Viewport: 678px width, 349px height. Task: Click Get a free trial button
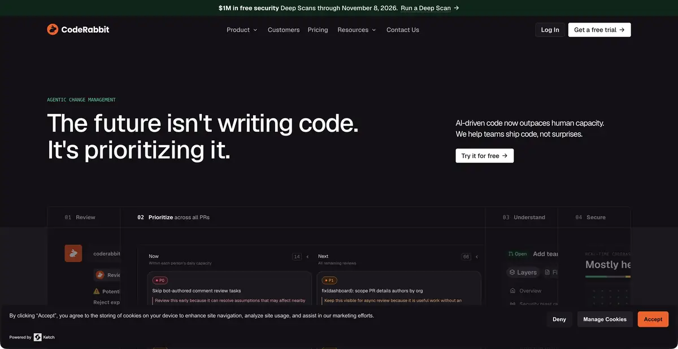point(599,30)
